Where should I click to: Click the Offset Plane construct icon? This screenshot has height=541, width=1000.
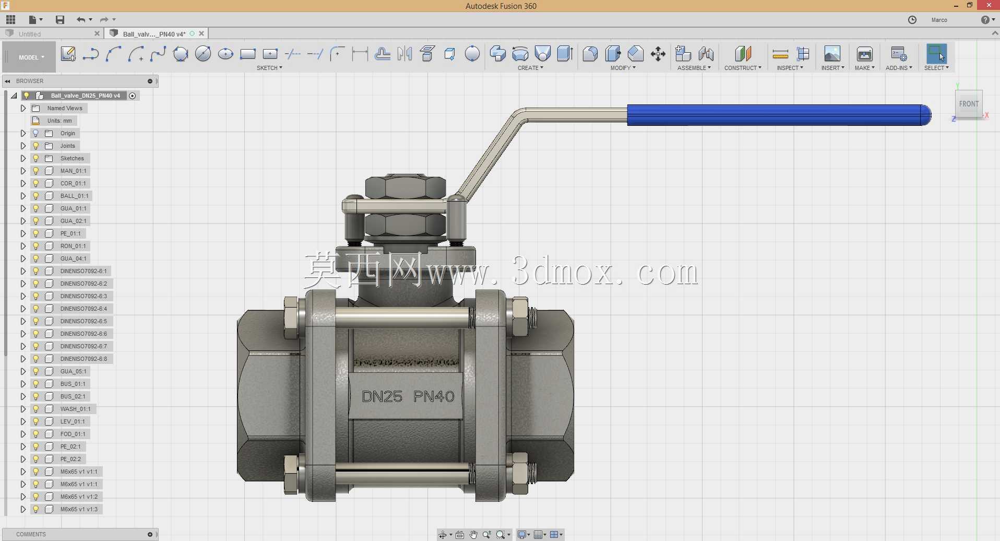[x=743, y=54]
